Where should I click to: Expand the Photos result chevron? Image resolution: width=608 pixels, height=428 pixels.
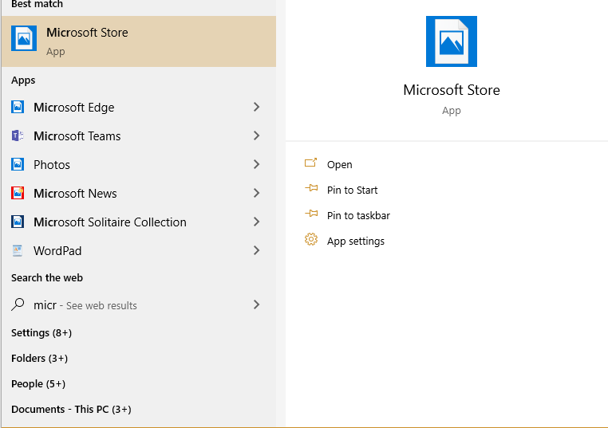coord(256,164)
